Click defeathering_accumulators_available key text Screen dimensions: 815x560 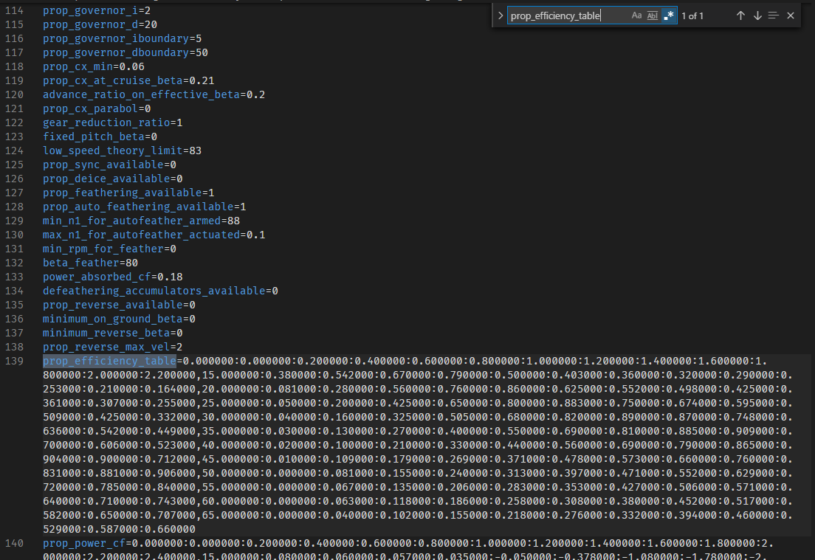click(x=154, y=291)
